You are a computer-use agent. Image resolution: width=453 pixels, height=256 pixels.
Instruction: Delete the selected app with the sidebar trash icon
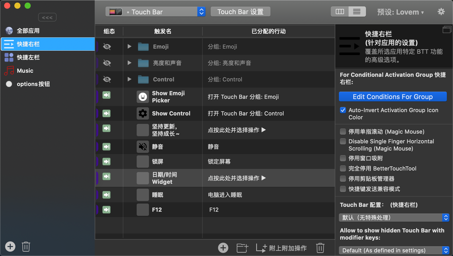[x=26, y=247]
